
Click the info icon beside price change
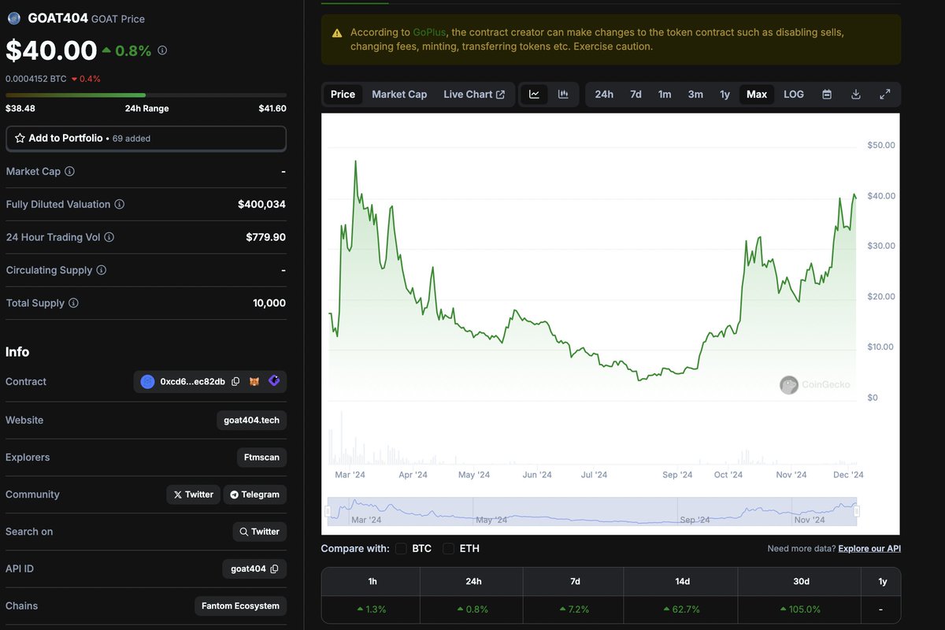pos(162,50)
